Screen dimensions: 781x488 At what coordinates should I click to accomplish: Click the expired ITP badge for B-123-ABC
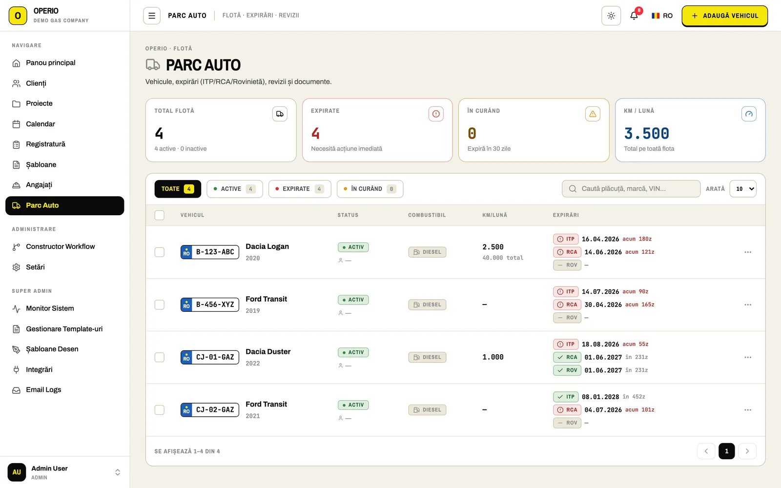(566, 239)
